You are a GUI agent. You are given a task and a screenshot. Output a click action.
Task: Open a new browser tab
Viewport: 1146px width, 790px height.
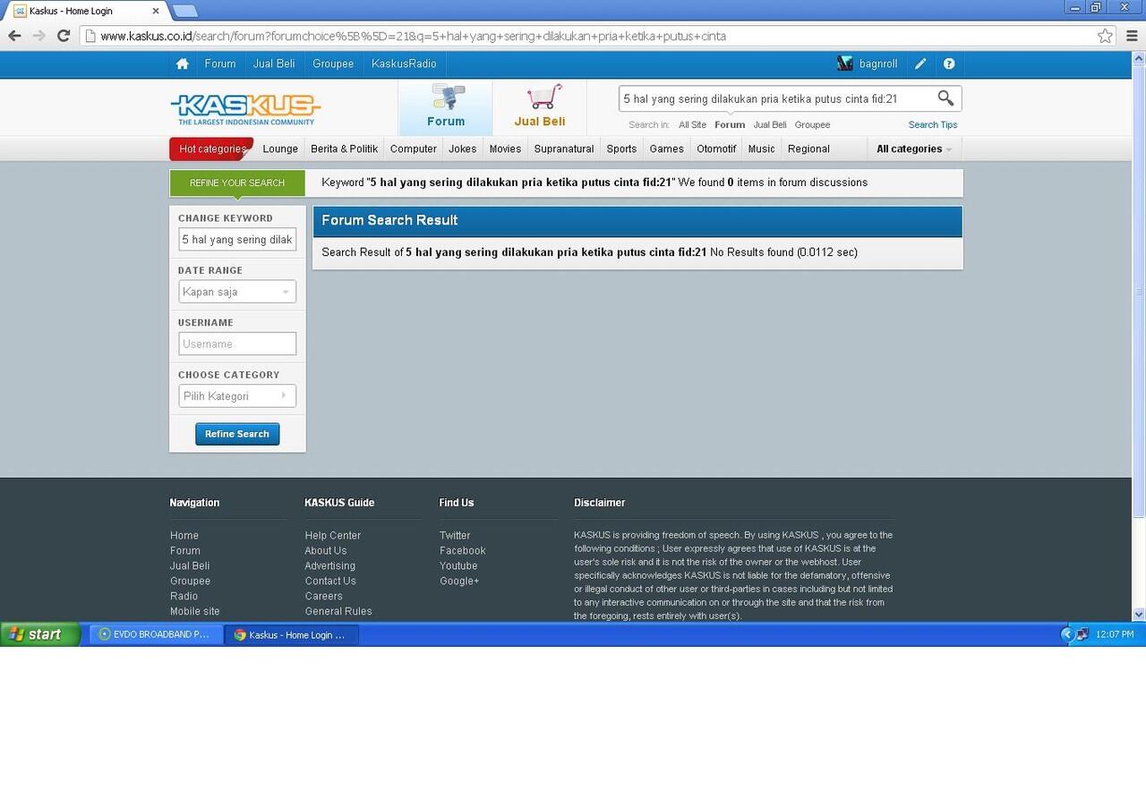pyautogui.click(x=184, y=11)
